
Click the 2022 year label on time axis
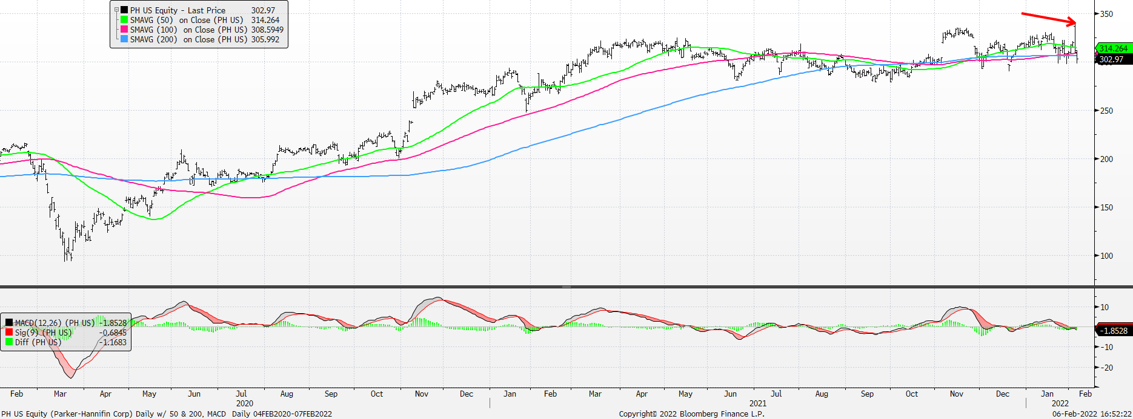pos(1060,403)
